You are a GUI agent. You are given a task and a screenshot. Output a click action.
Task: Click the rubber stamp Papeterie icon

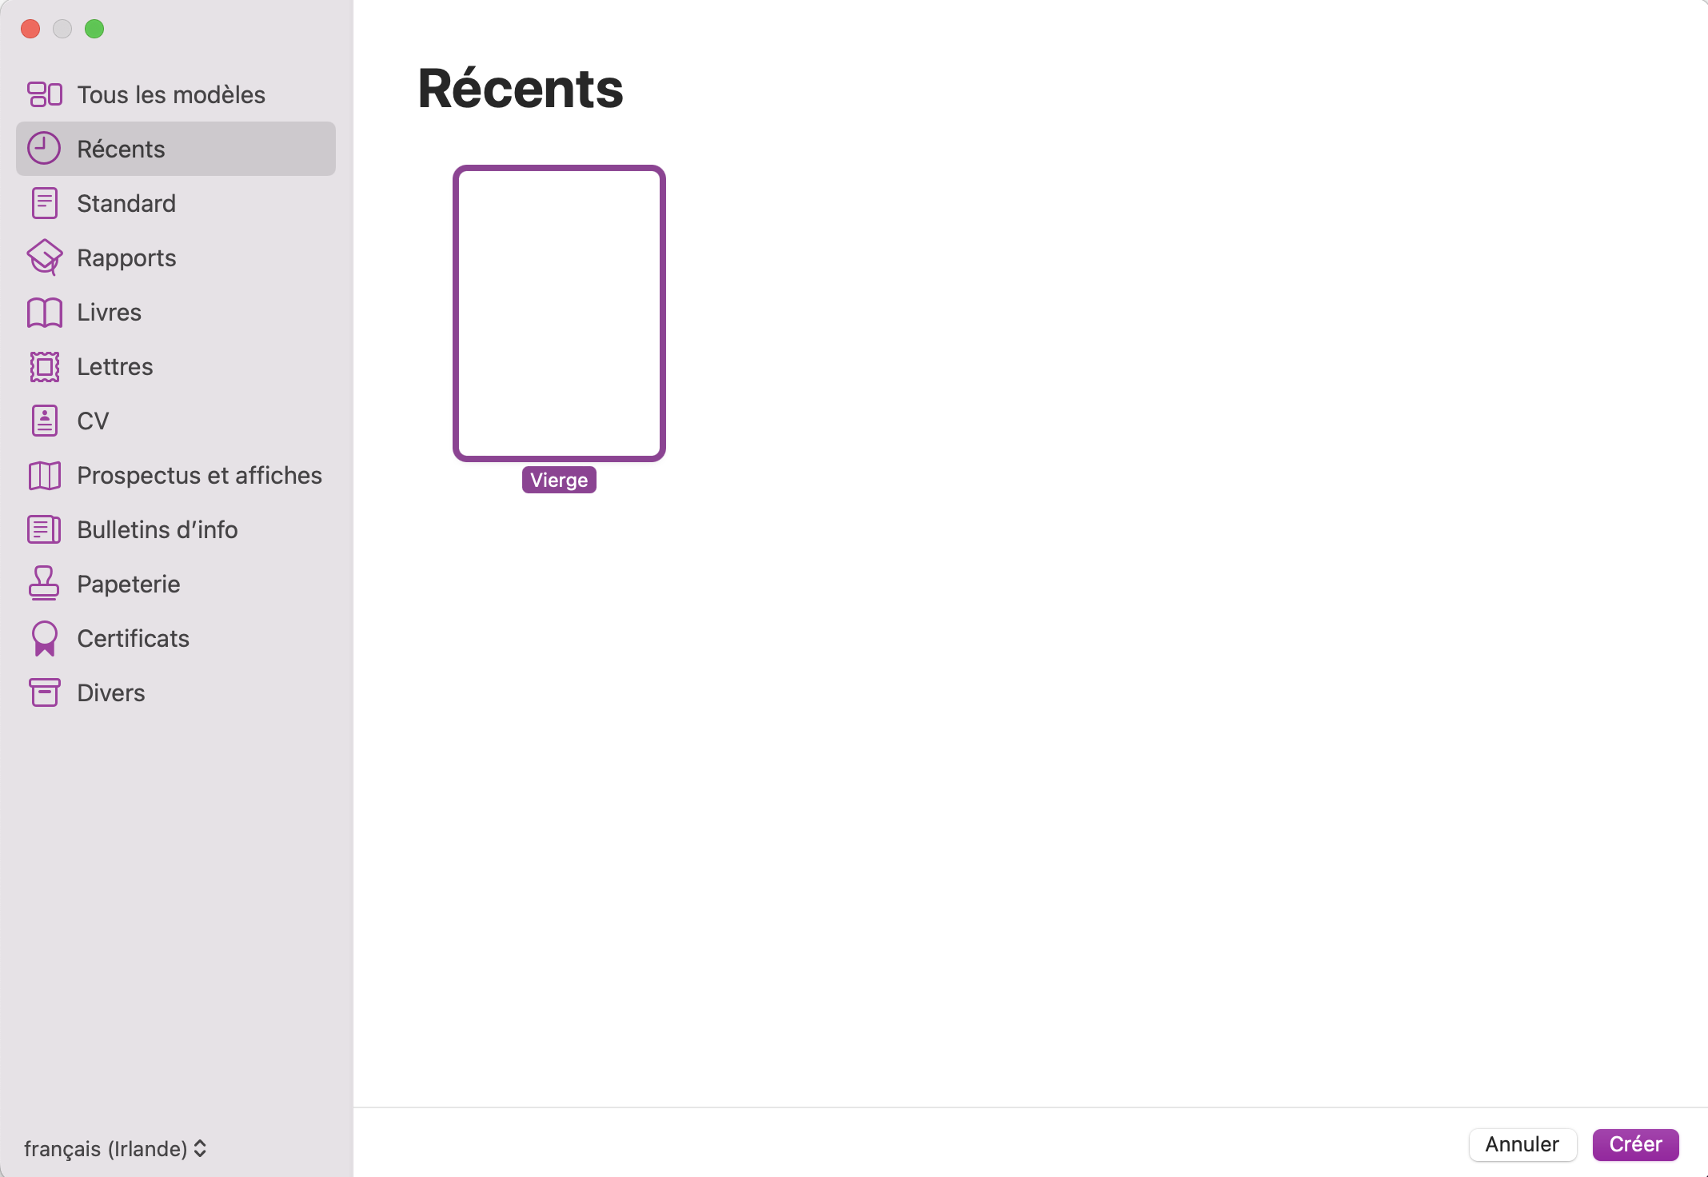tap(45, 584)
